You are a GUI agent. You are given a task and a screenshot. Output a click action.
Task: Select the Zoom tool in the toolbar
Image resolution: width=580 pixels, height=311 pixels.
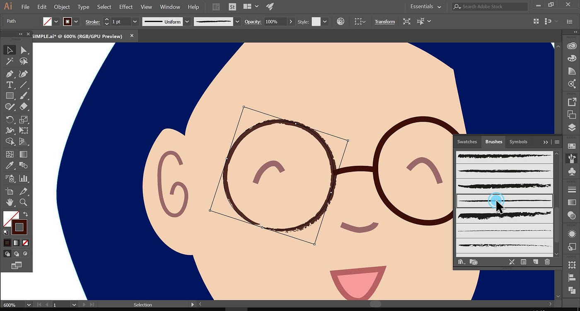[24, 202]
